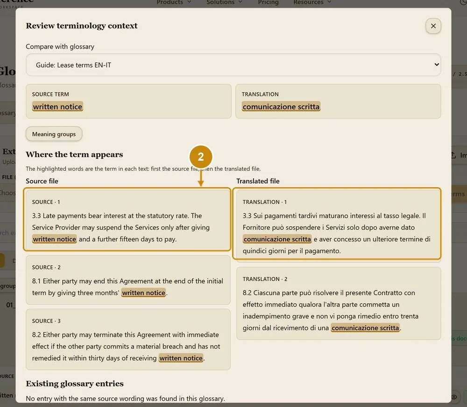Select the Translation 2 excerpt card

coord(339,303)
